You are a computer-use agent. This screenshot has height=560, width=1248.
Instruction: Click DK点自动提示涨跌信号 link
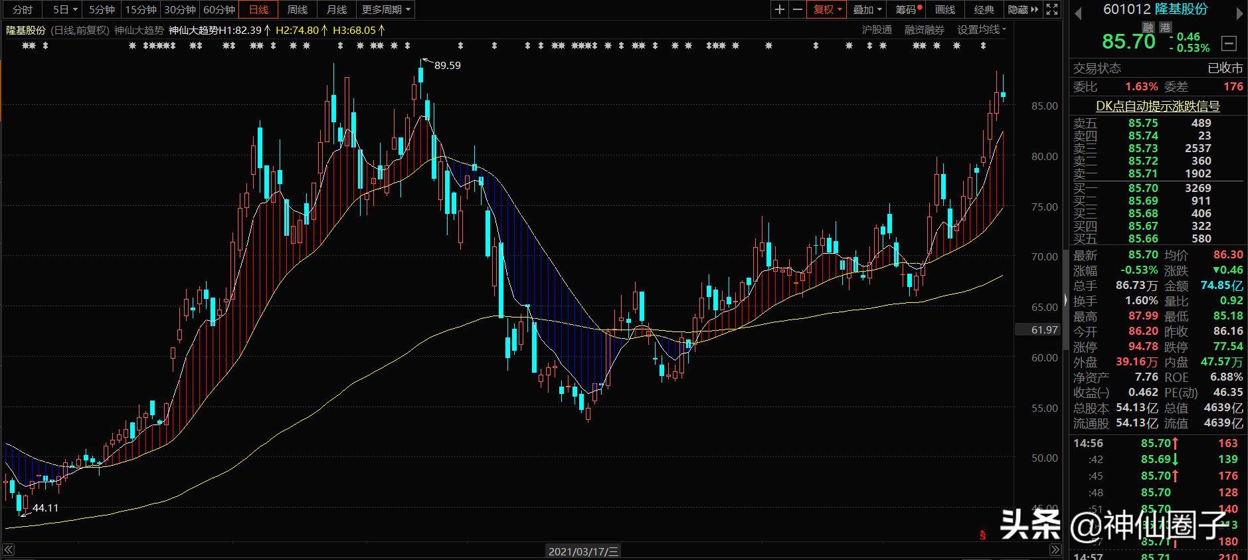1157,106
